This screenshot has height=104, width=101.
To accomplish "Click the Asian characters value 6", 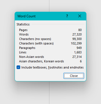I will 81,61.
